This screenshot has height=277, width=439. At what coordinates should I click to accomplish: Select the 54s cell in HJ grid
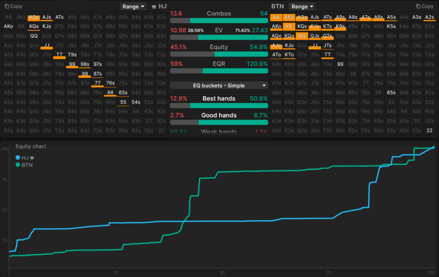[x=136, y=102]
